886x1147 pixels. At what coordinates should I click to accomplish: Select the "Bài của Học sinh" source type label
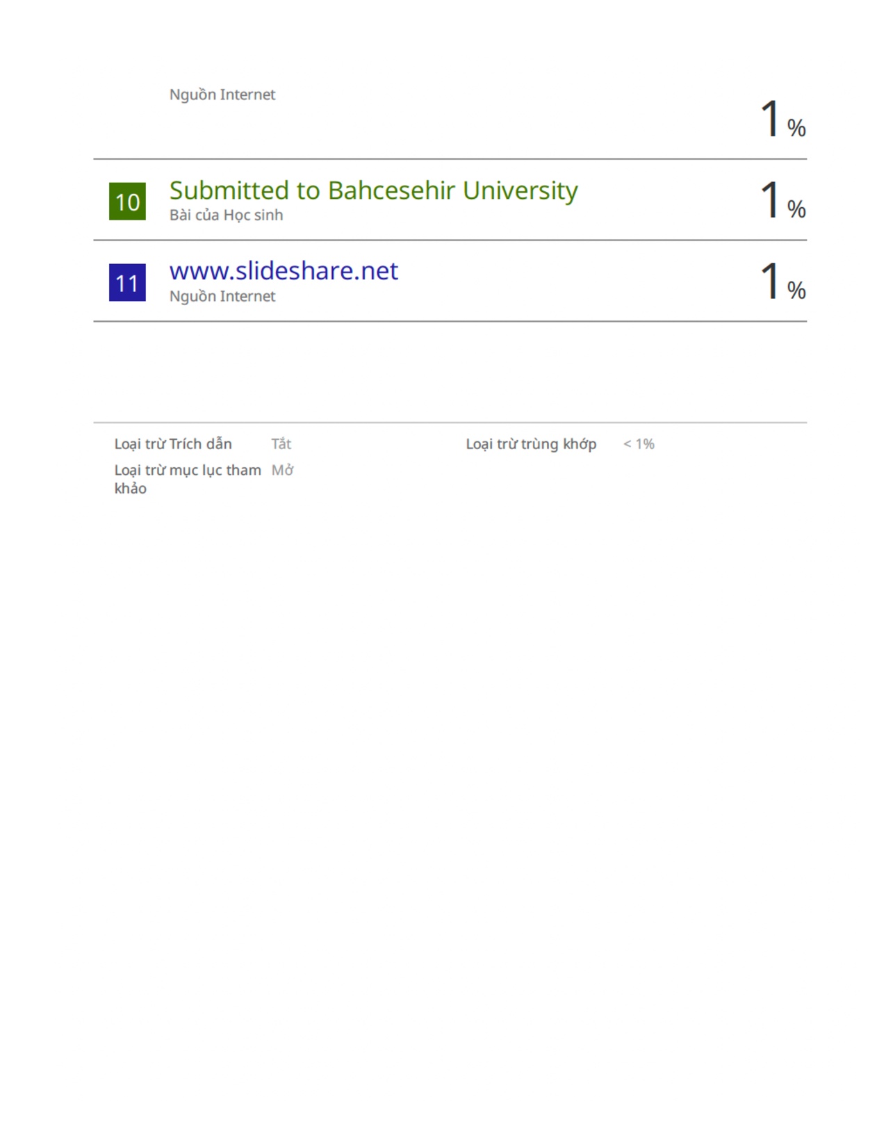226,215
